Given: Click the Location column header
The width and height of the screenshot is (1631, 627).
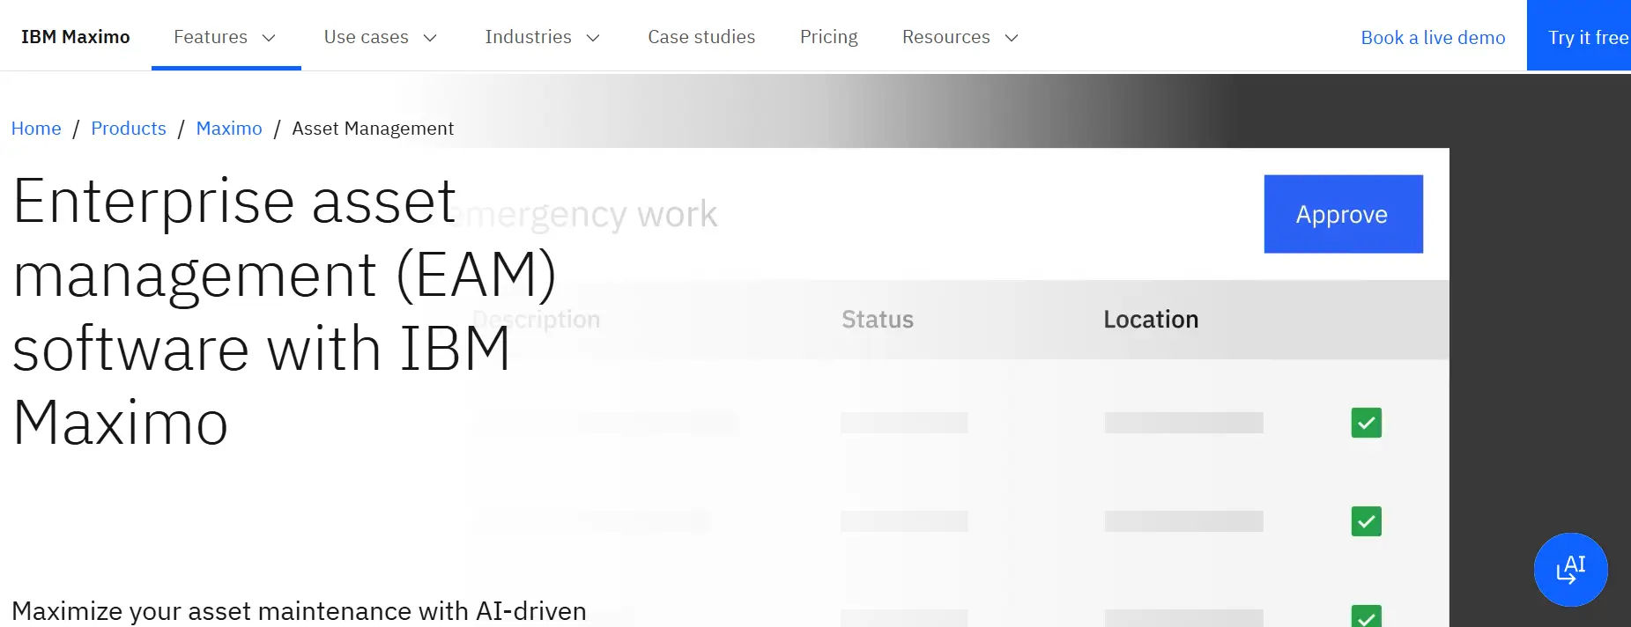Looking at the screenshot, I should (x=1151, y=320).
